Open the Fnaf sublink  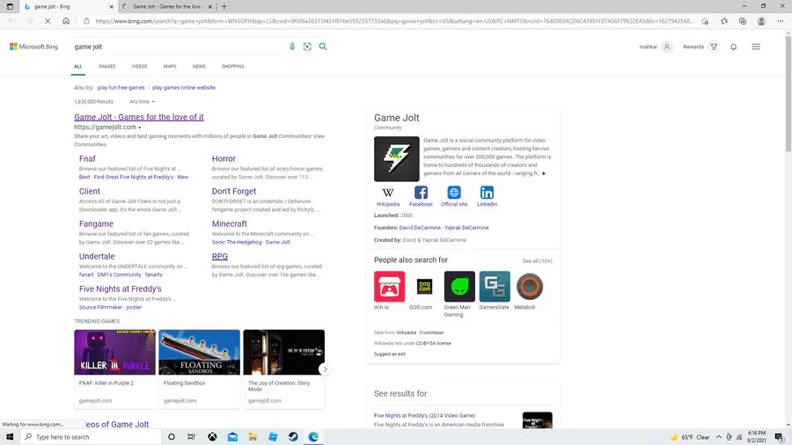87,158
